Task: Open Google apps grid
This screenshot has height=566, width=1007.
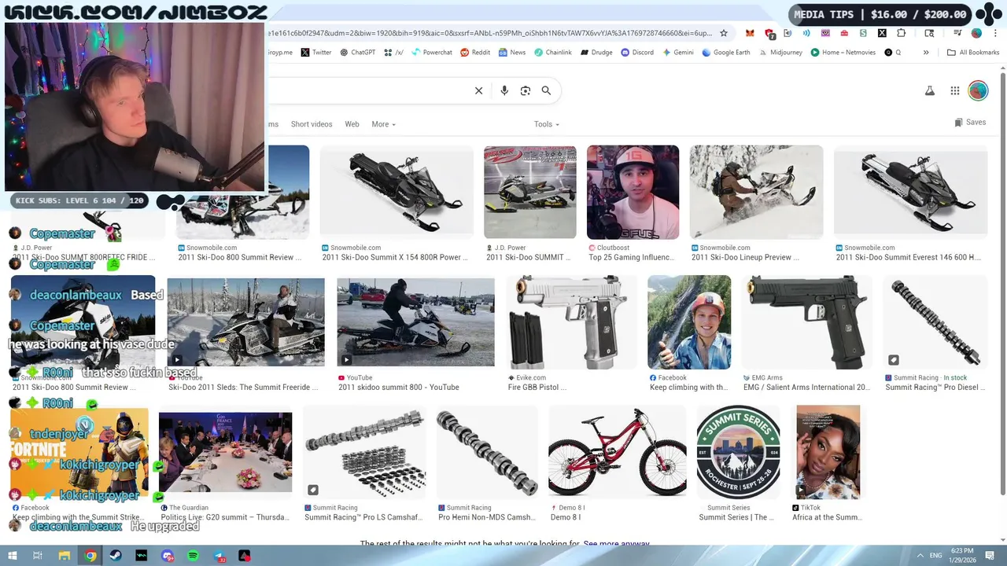Action: point(955,91)
